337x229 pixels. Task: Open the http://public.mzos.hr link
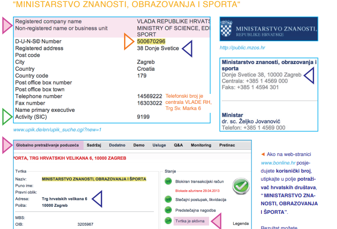tap(242, 47)
